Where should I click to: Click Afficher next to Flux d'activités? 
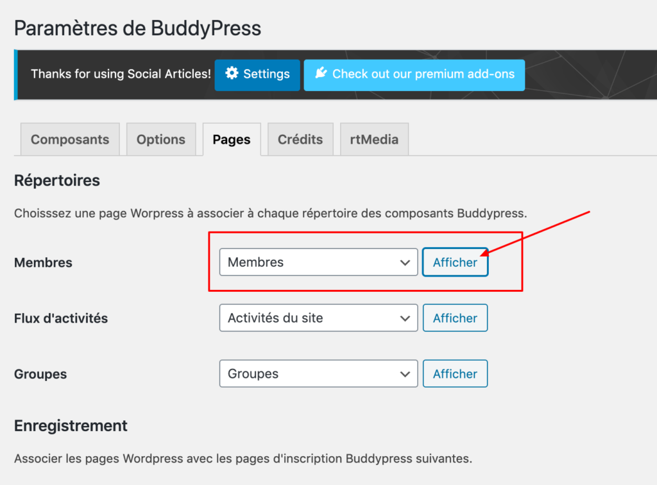[455, 318]
